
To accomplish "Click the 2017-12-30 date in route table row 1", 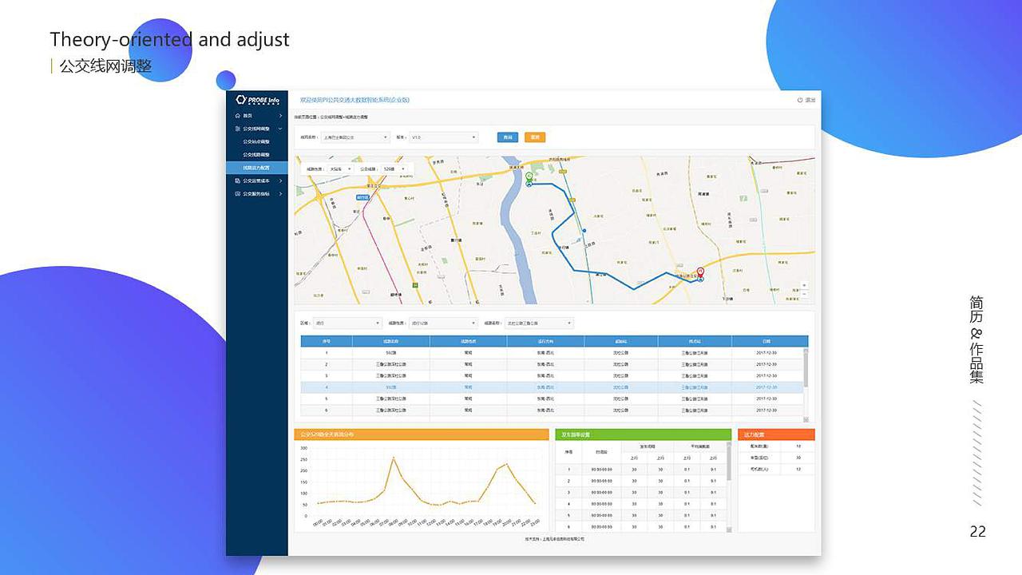I will click(766, 352).
